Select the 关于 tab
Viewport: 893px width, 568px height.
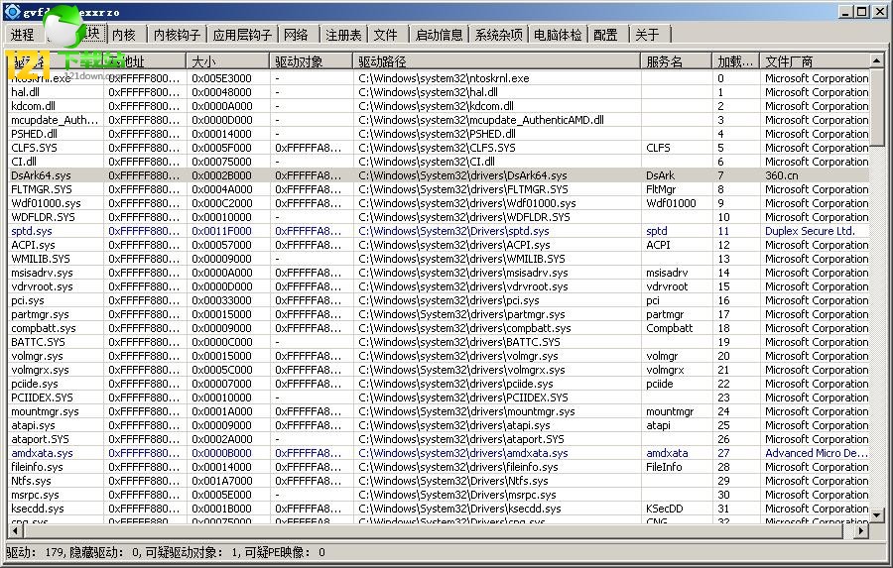click(646, 35)
